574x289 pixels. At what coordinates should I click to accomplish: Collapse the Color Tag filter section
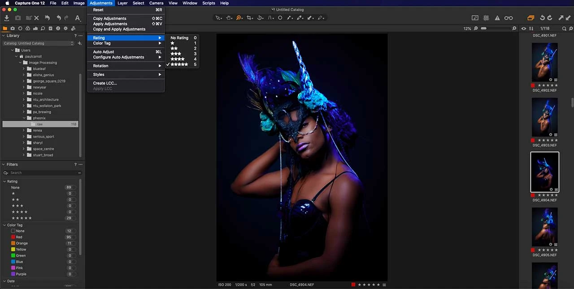coord(4,225)
